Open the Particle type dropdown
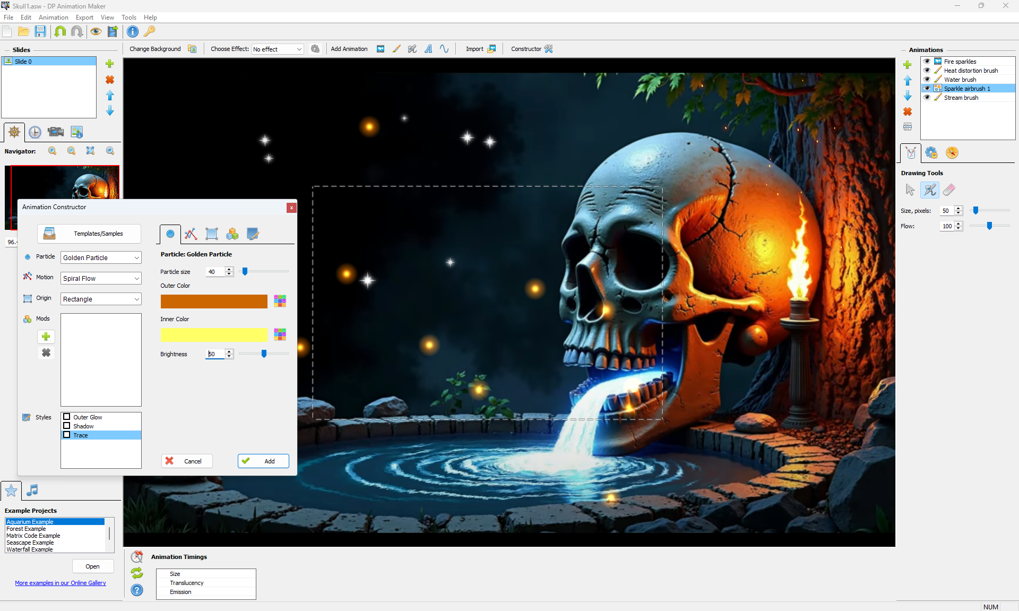The height and width of the screenshot is (611, 1019). [x=101, y=257]
